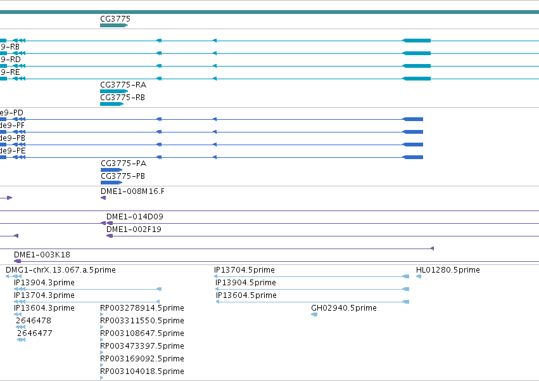Click the de9-PB protein label
Image resolution: width=539 pixels, height=381 pixels.
point(13,138)
